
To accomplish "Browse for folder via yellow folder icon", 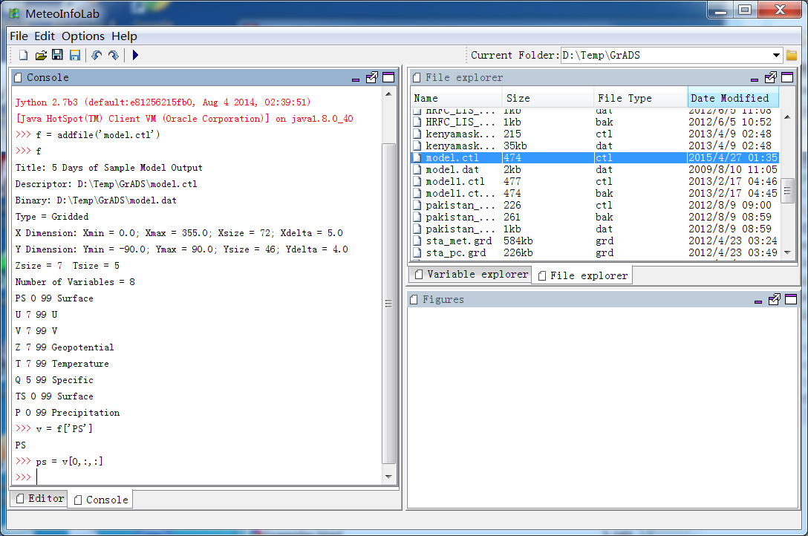I will 792,55.
